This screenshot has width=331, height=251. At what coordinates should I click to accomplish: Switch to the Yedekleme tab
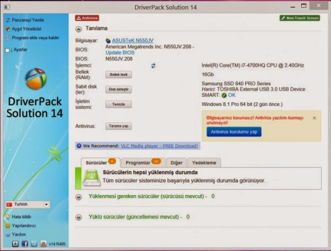[x=204, y=163]
